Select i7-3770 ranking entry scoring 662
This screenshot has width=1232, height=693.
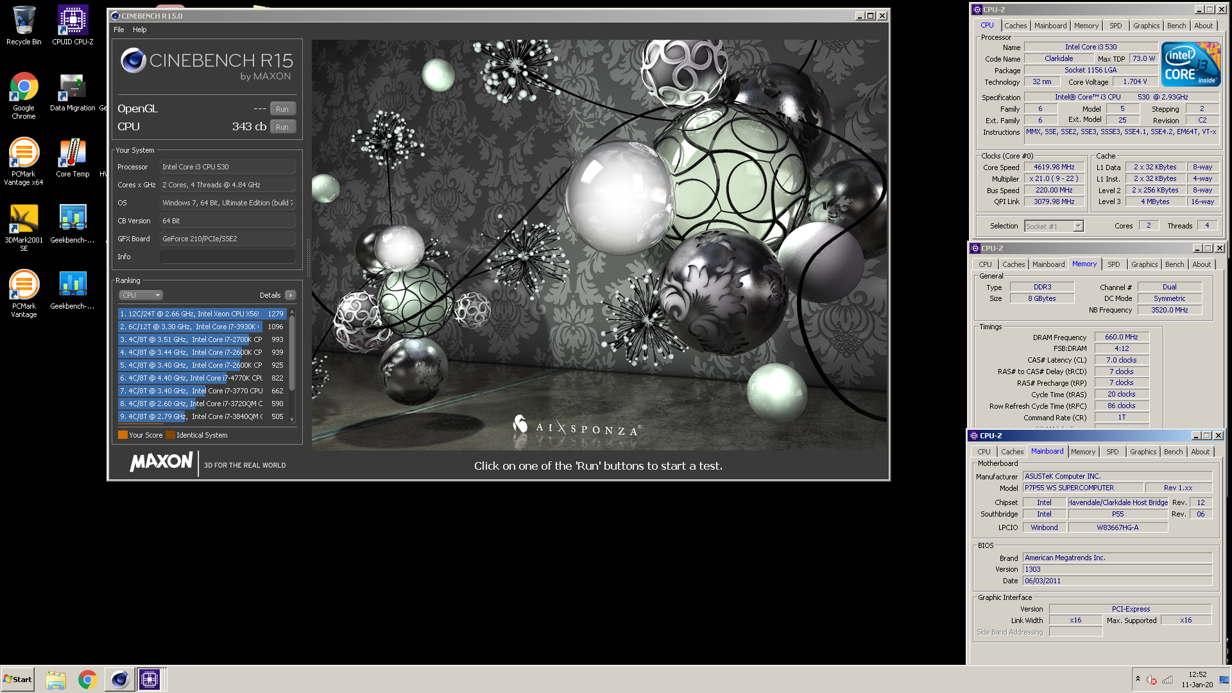(x=202, y=391)
